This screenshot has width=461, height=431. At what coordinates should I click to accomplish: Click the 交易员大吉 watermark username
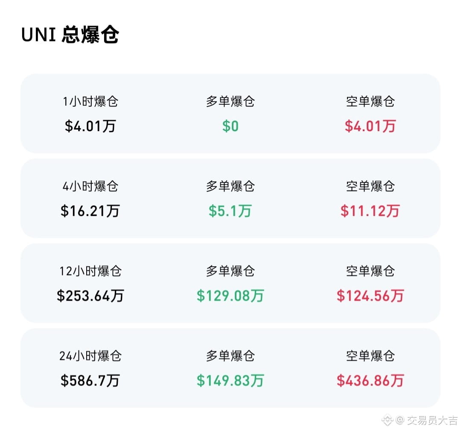[432, 420]
